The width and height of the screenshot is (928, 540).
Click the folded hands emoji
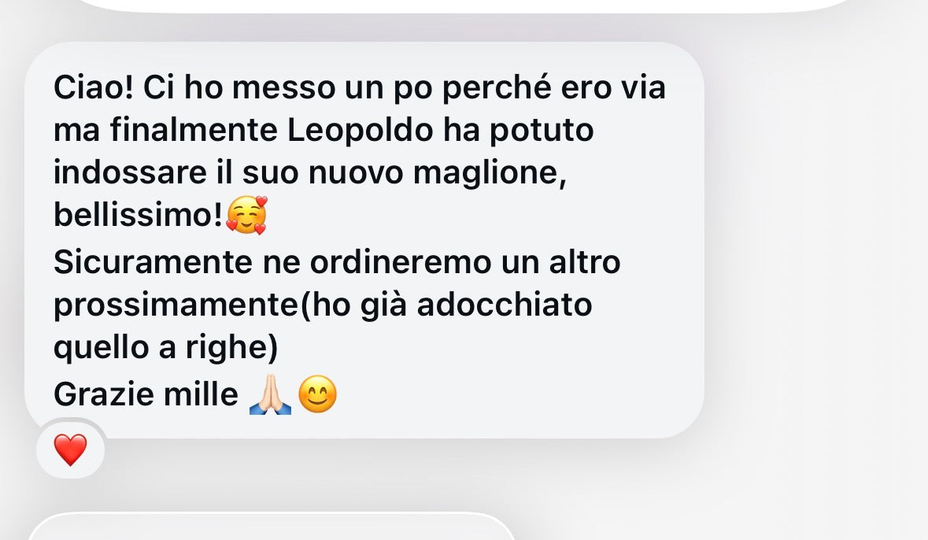point(271,394)
